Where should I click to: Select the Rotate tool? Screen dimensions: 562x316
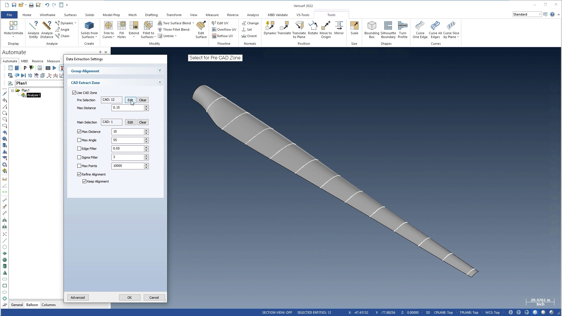[x=313, y=28]
